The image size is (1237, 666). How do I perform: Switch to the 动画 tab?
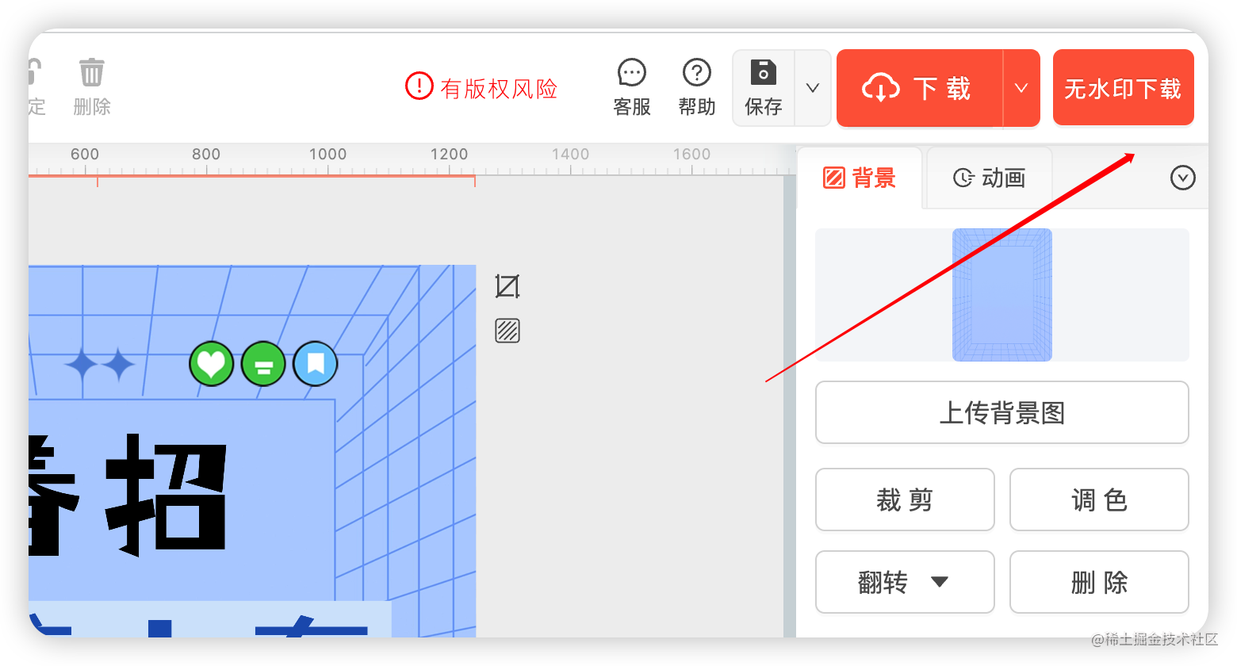pos(990,178)
